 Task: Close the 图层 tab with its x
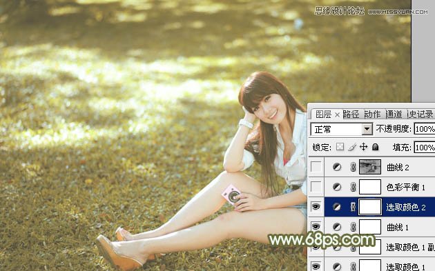pos(337,114)
